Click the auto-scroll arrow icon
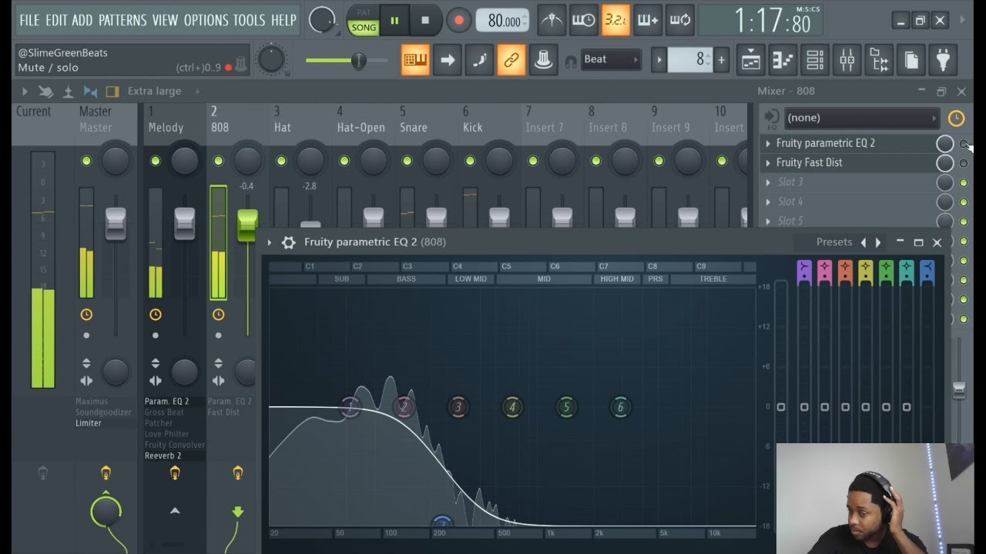 click(x=448, y=60)
